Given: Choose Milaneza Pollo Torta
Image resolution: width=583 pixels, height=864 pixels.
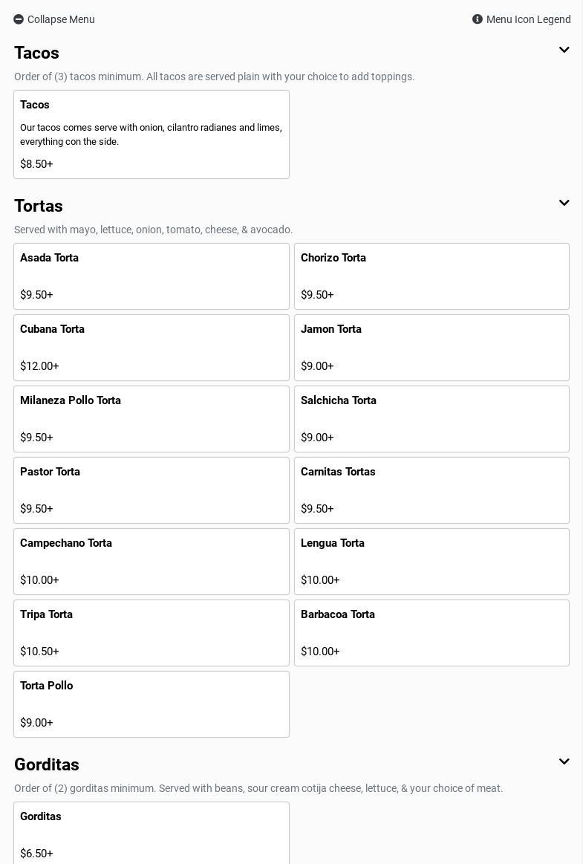Looking at the screenshot, I should pos(152,419).
